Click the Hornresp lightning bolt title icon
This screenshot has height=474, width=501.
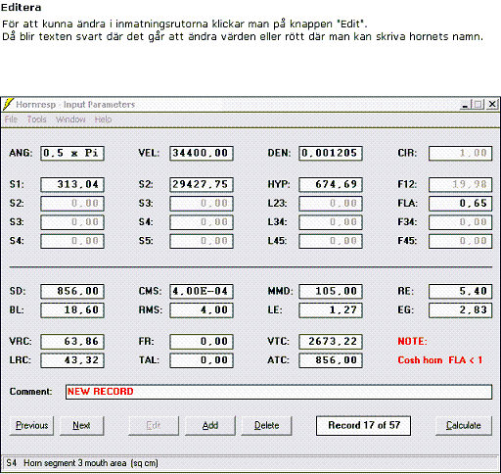(x=8, y=105)
